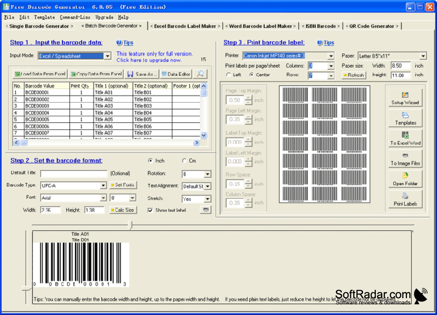
Task: Click the Calc Size button
Action: pyautogui.click(x=123, y=210)
